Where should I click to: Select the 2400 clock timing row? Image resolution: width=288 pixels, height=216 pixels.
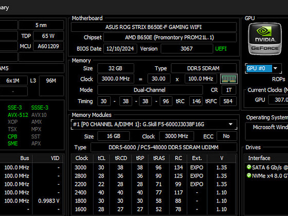click(x=154, y=192)
